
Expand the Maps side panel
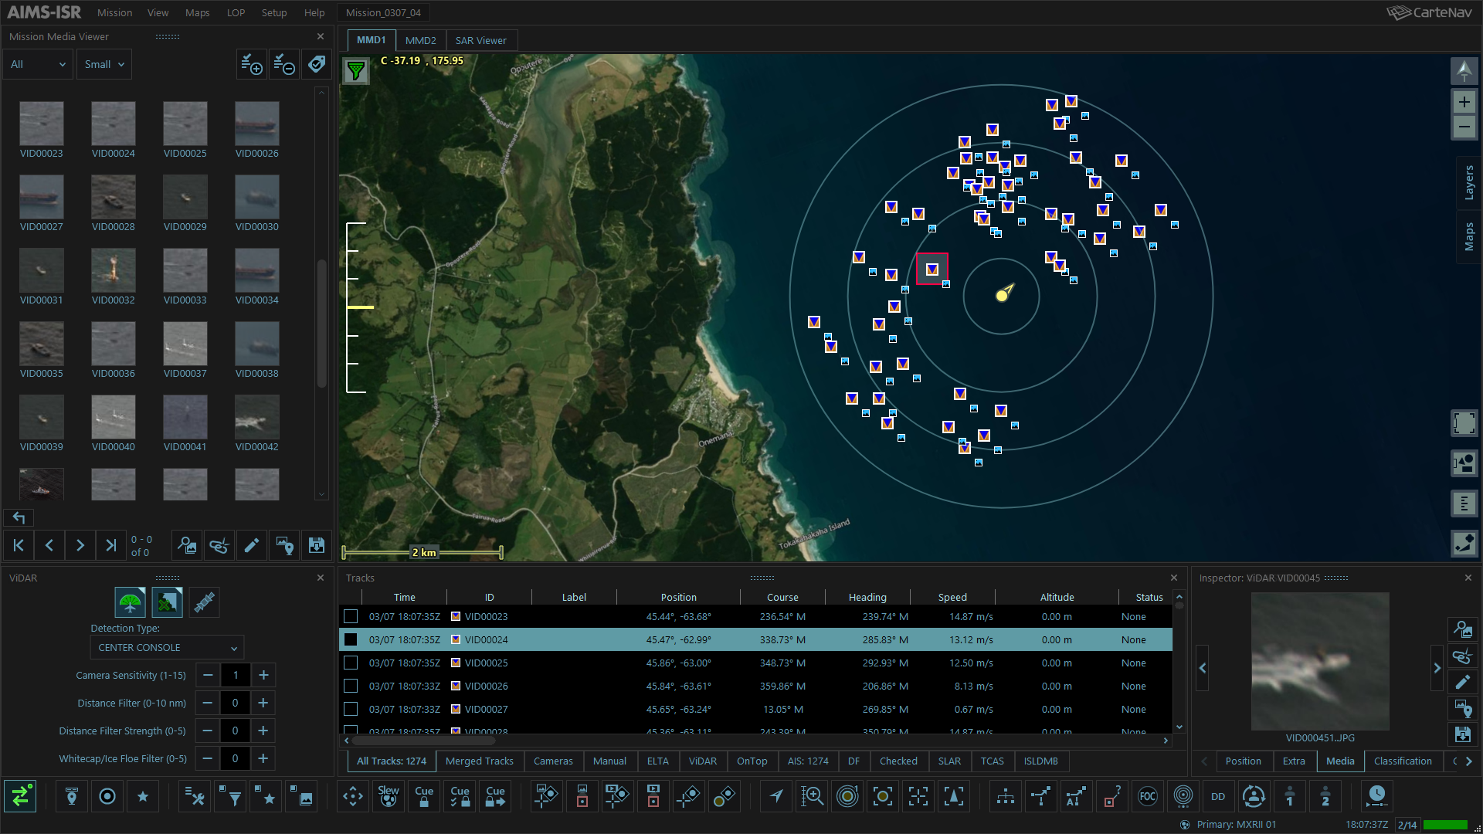click(1468, 236)
